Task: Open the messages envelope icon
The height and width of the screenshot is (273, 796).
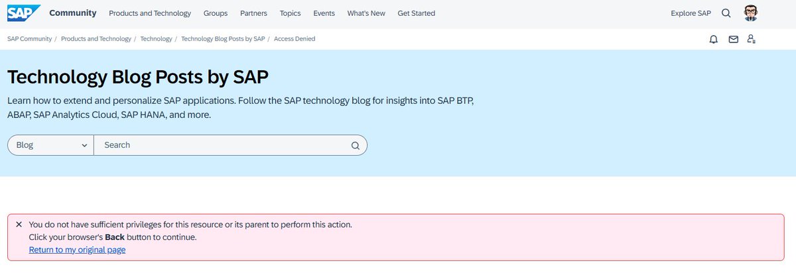Action: 733,39
